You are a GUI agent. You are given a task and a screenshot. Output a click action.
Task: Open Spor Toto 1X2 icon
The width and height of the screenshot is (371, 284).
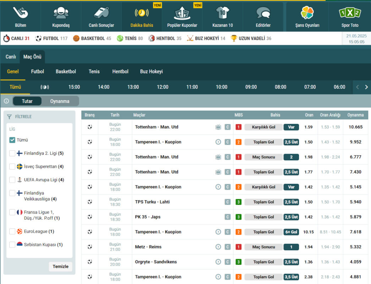click(350, 13)
